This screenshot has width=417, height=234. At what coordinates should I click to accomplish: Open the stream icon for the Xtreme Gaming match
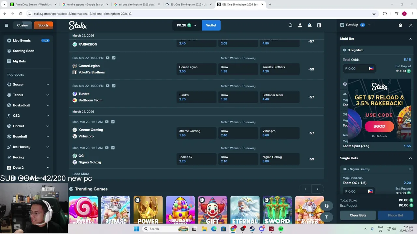(107, 122)
